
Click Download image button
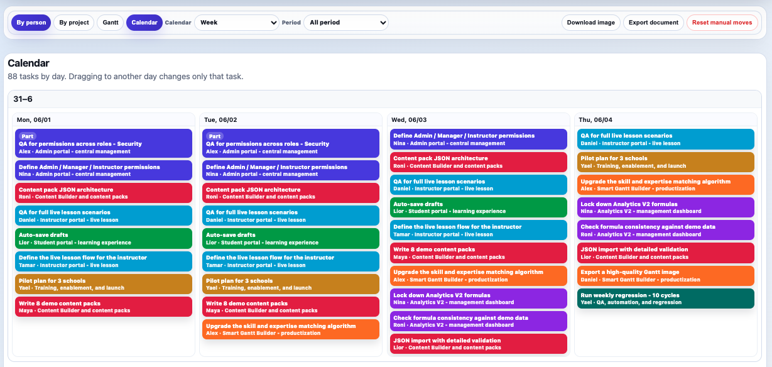tap(591, 23)
